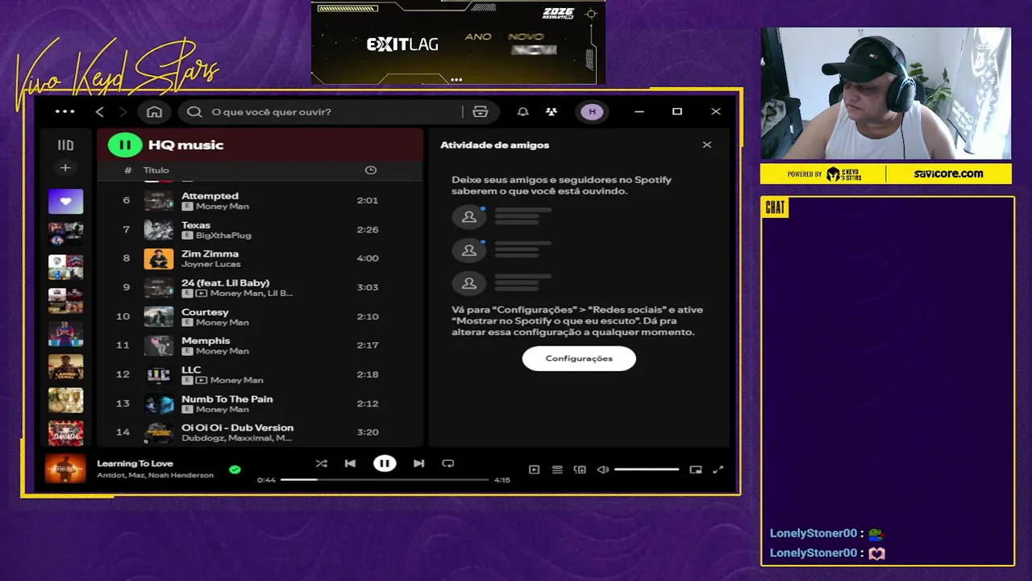Open artist link BigXthaPlug
Image resolution: width=1032 pixels, height=581 pixels.
click(x=223, y=236)
